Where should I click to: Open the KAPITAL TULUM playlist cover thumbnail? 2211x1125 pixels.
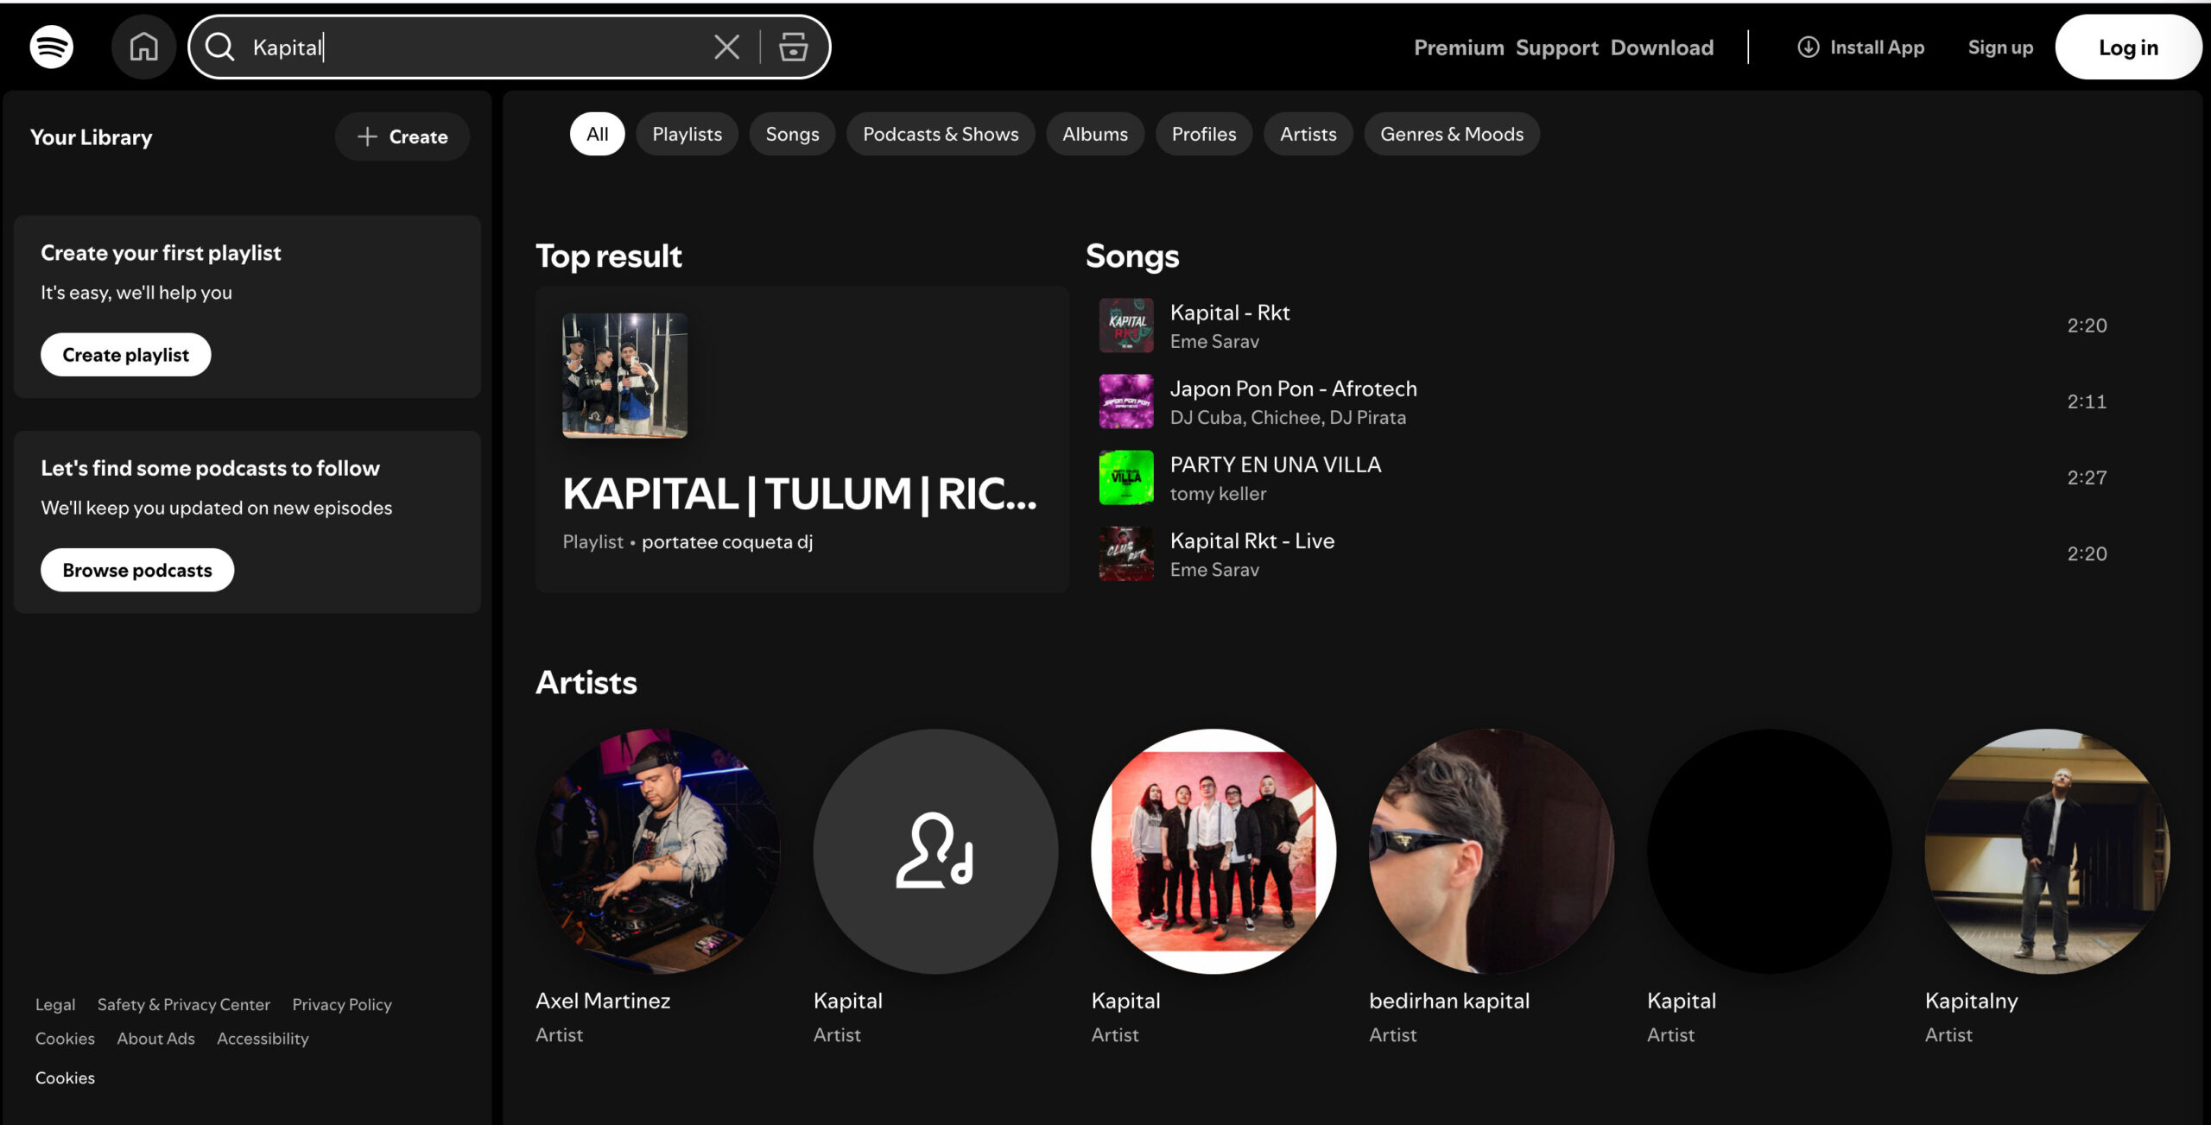(x=625, y=375)
